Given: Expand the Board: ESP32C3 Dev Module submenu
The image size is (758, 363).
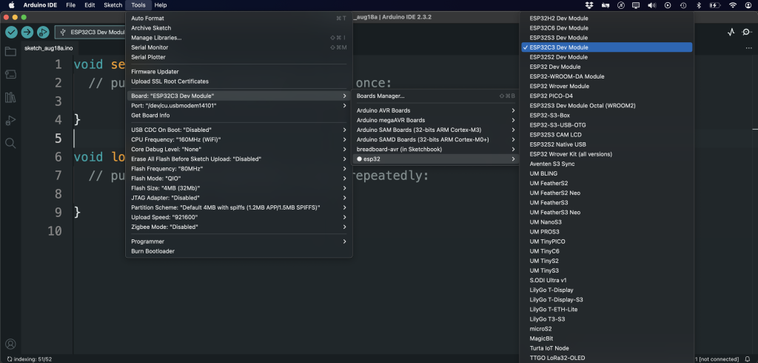Looking at the screenshot, I should point(239,96).
